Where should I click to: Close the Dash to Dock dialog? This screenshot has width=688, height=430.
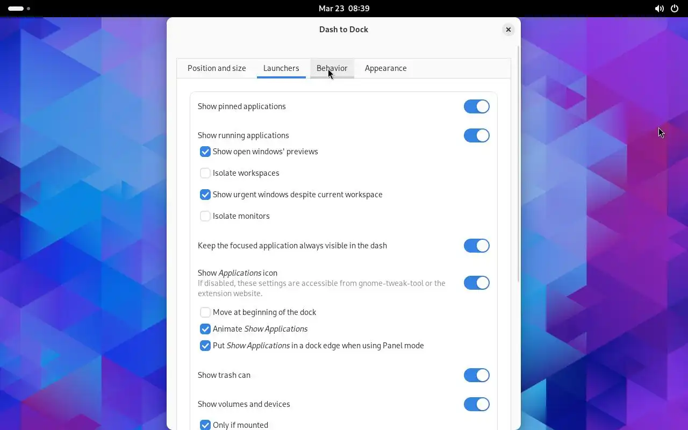click(508, 30)
